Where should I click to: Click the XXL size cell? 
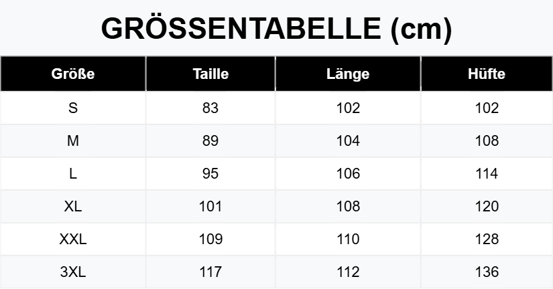coord(73,239)
